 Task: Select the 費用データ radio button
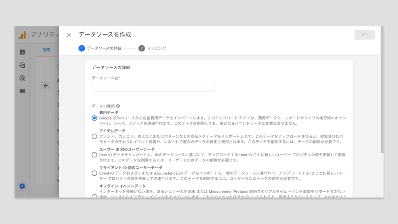(x=94, y=118)
